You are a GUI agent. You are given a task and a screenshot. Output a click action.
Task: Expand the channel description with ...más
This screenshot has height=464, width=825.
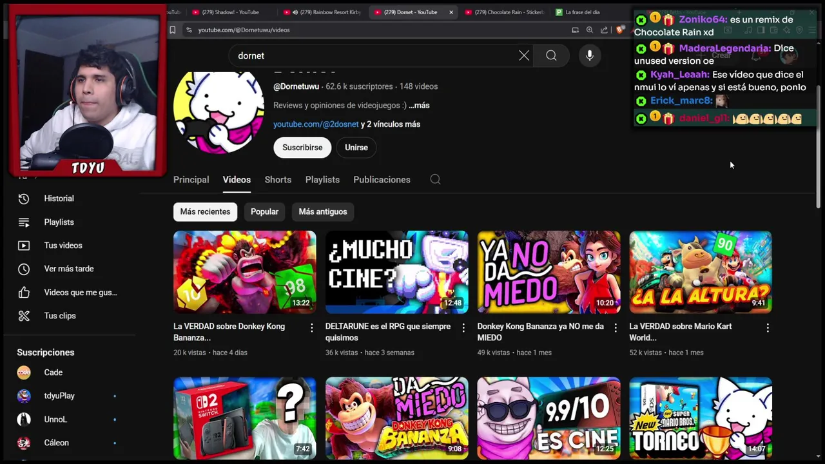(419, 105)
